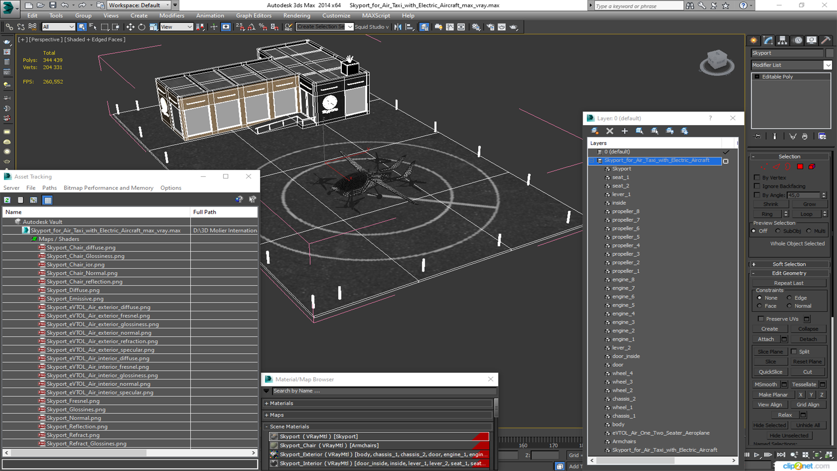Screen dimensions: 837x471
Task: Click the Search by Name field
Action: click(384, 391)
